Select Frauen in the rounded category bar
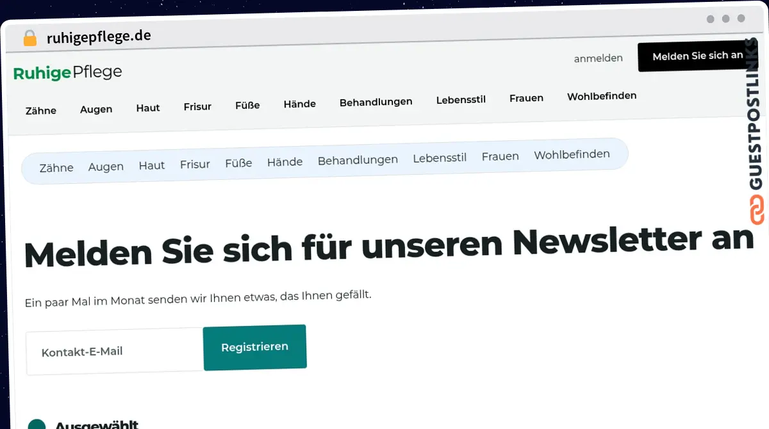769x429 pixels. (500, 156)
